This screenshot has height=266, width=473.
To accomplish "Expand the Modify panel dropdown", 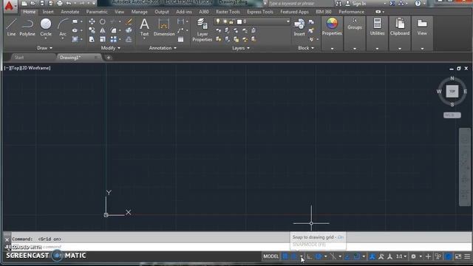I will pyautogui.click(x=111, y=48).
